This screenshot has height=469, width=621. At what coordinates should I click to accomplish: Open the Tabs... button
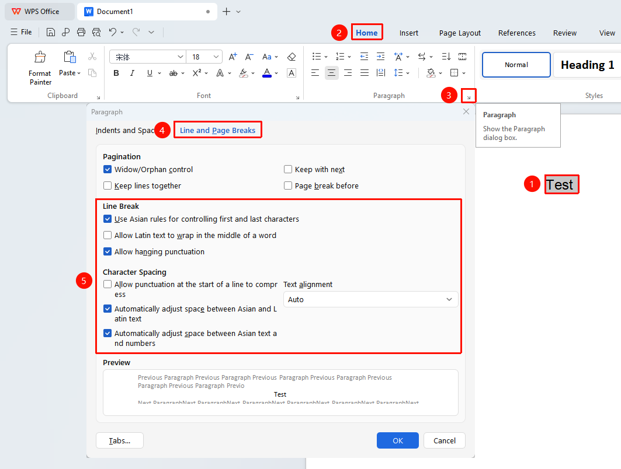[x=120, y=440]
